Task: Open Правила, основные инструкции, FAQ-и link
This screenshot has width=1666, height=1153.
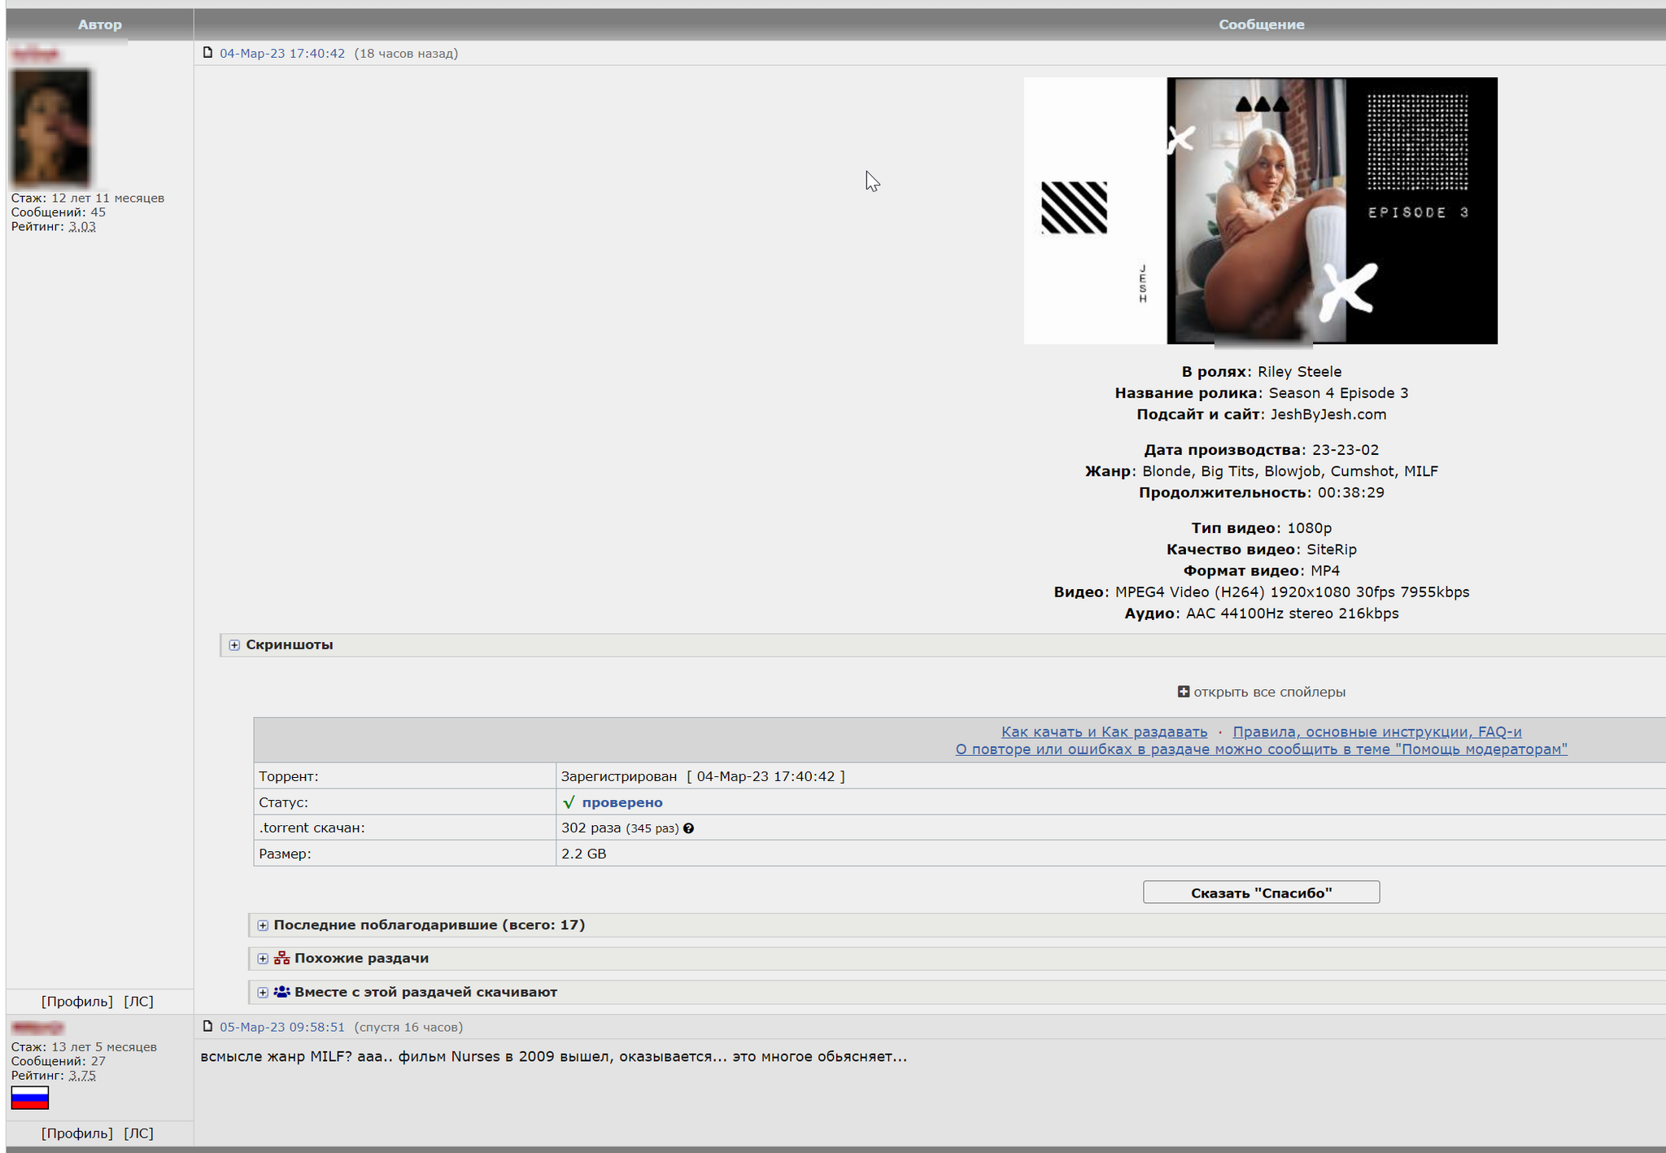Action: tap(1377, 732)
